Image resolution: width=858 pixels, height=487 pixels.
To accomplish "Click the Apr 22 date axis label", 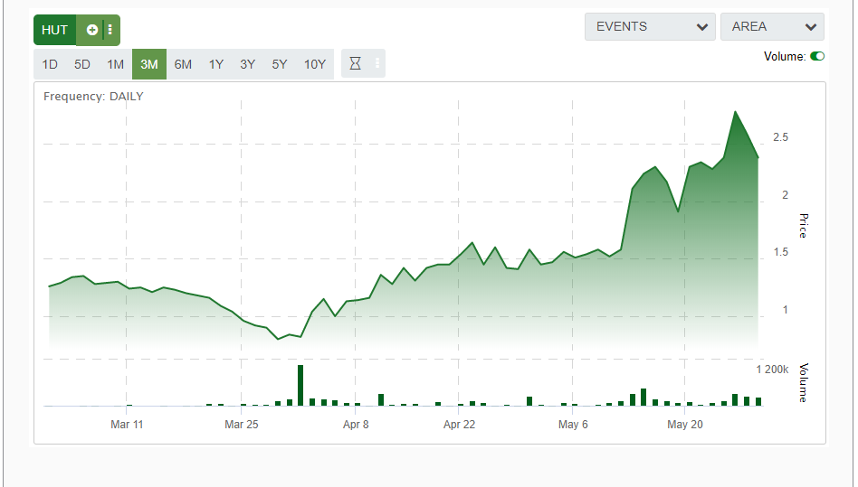I will click(x=459, y=425).
